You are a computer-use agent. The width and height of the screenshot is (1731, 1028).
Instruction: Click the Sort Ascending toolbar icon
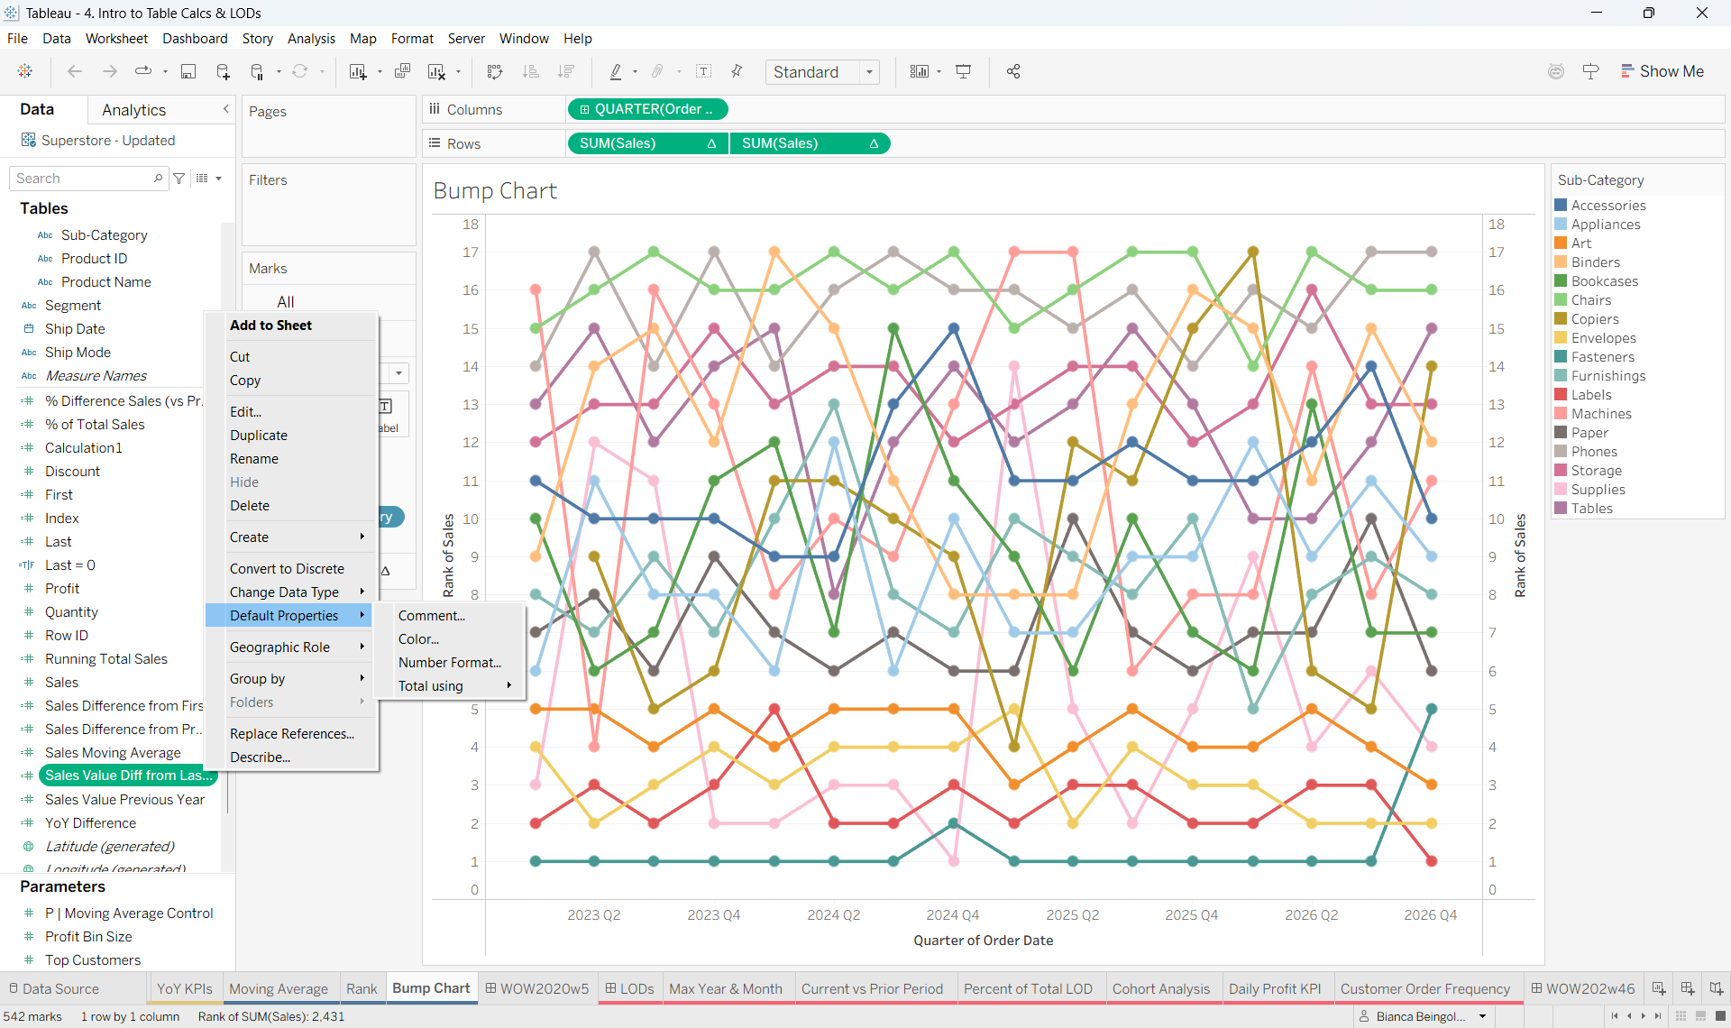point(531,72)
